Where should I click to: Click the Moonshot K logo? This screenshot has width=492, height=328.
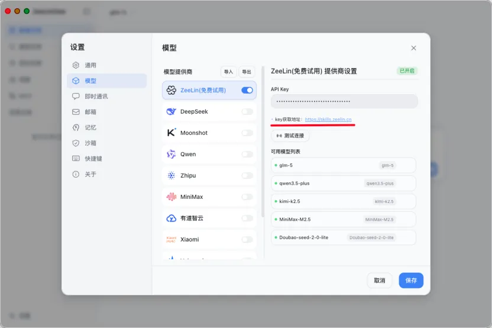tap(171, 133)
